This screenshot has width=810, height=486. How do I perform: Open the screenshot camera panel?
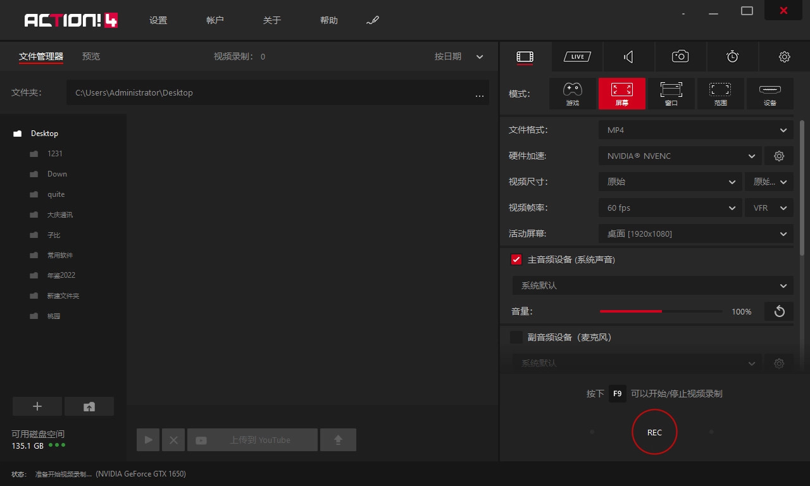pos(680,56)
